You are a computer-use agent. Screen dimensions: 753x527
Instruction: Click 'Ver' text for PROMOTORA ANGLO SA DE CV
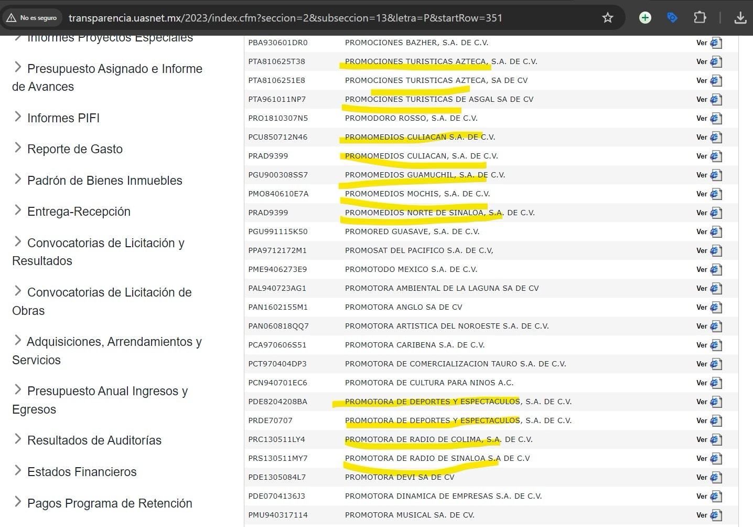coord(702,307)
